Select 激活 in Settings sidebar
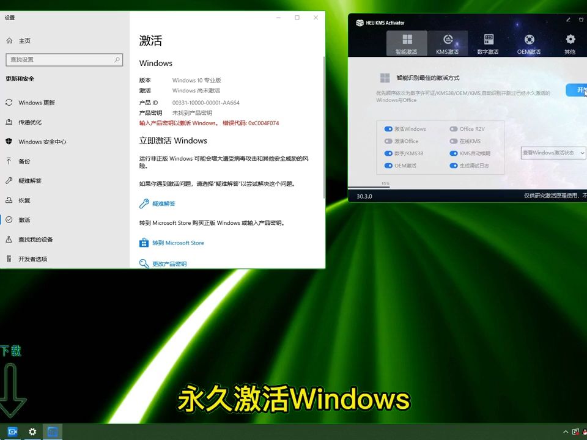587x440 pixels. 24,219
